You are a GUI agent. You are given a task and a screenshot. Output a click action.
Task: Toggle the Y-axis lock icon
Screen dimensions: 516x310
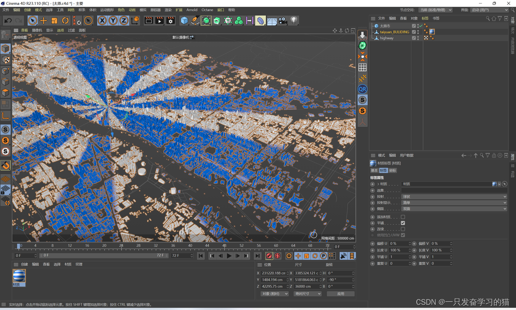(x=112, y=20)
